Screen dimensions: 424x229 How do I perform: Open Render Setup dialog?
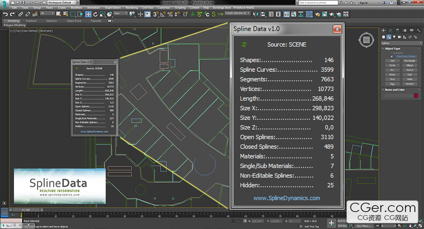pos(317,14)
